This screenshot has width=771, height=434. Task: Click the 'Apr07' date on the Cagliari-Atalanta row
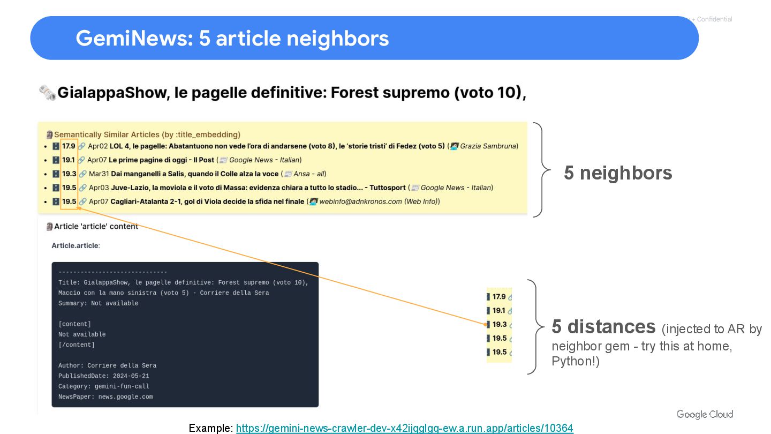point(99,201)
